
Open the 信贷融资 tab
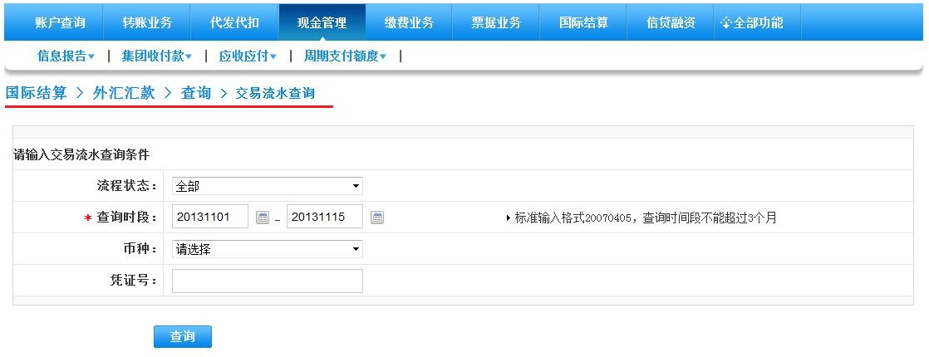(671, 23)
